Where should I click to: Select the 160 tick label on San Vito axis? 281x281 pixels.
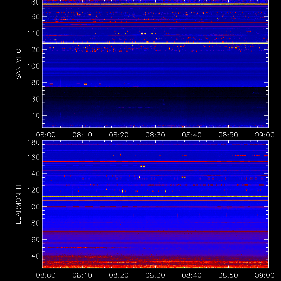pyautogui.click(x=33, y=17)
